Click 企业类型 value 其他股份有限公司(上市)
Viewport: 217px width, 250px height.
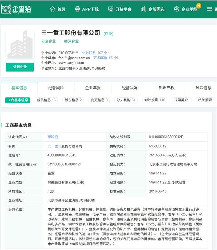tap(66, 182)
